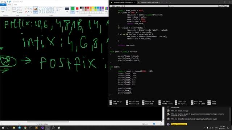This screenshot has width=232, height=130.
Task: Select the Color picker eyedropper tool
Action: click(28, 12)
